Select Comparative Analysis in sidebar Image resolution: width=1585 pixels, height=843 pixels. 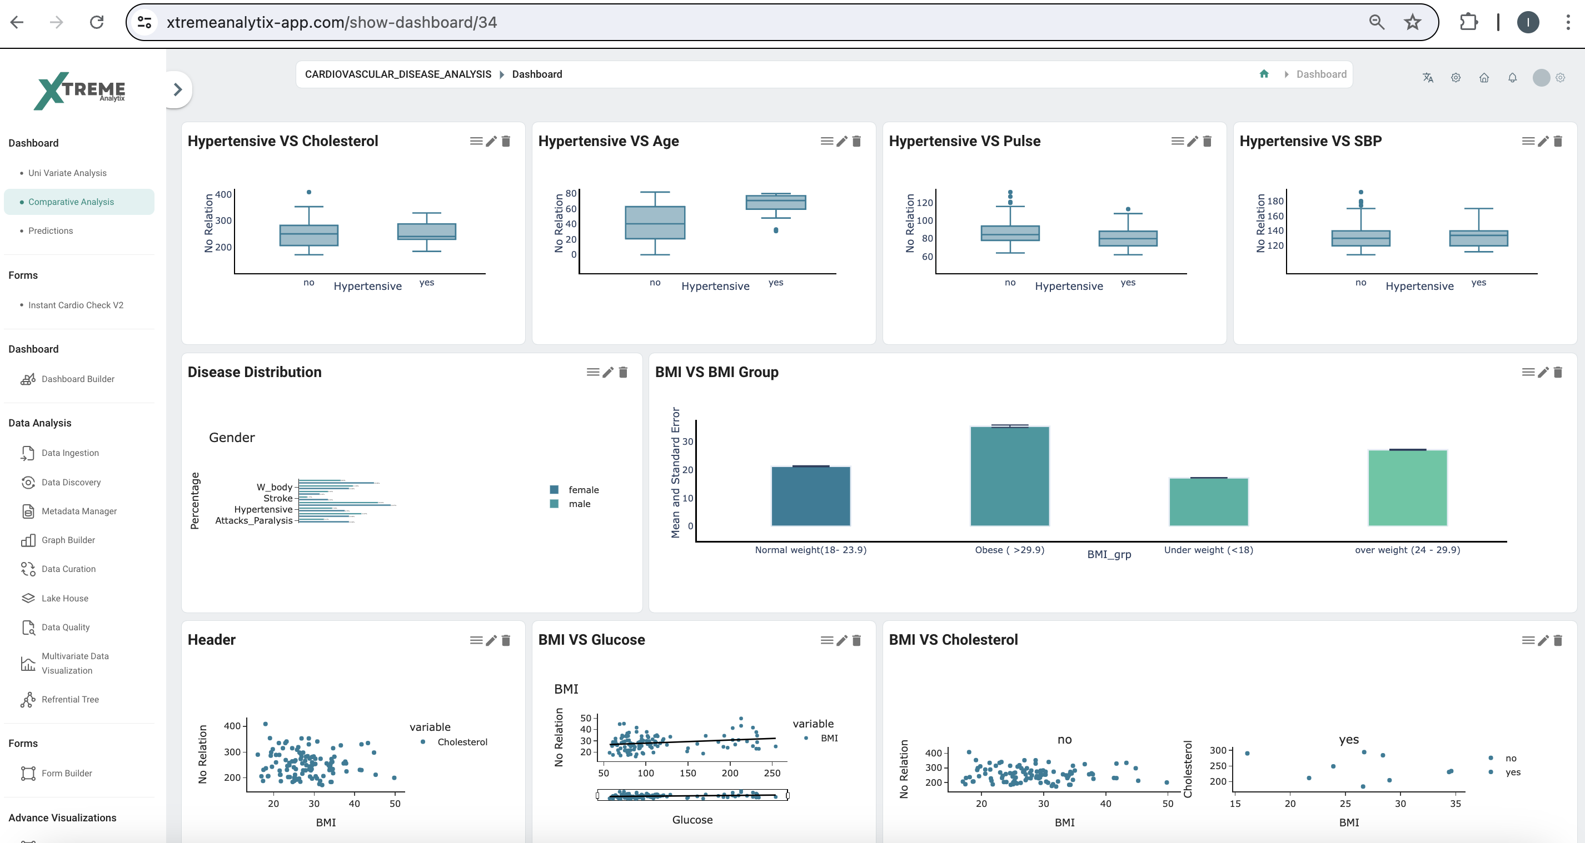[x=79, y=202]
